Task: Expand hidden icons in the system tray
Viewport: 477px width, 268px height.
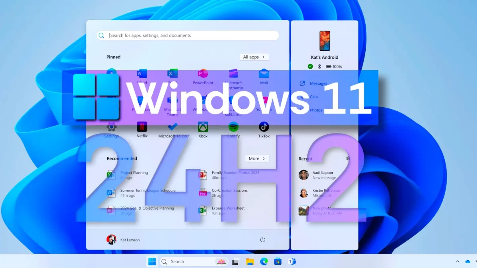Action: point(457,261)
